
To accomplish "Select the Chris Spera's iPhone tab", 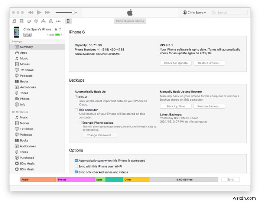I will pos(130,21).
